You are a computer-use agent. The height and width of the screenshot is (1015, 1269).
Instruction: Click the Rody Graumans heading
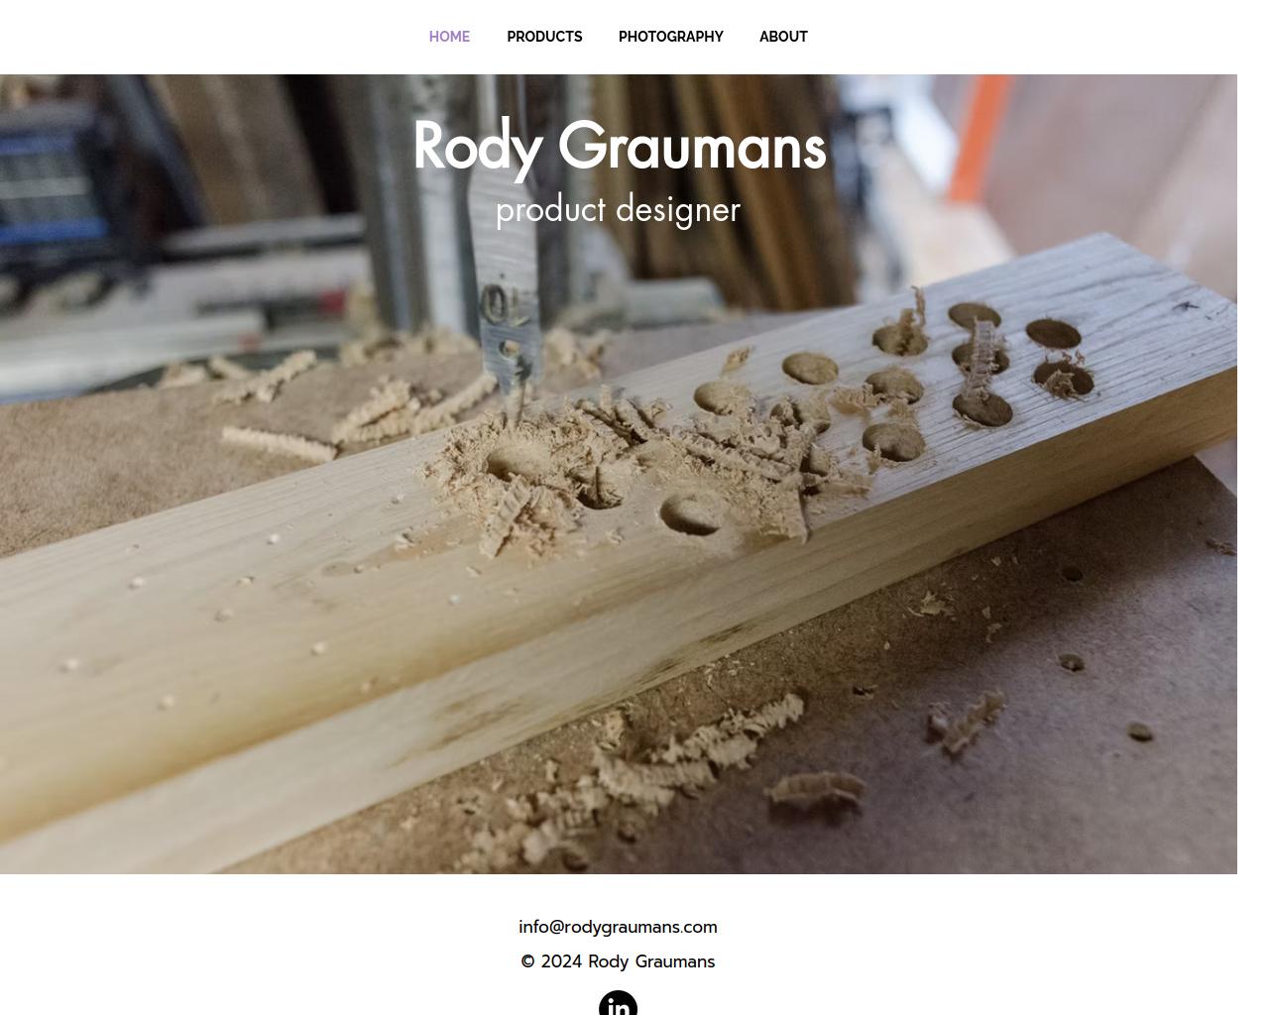click(619, 147)
